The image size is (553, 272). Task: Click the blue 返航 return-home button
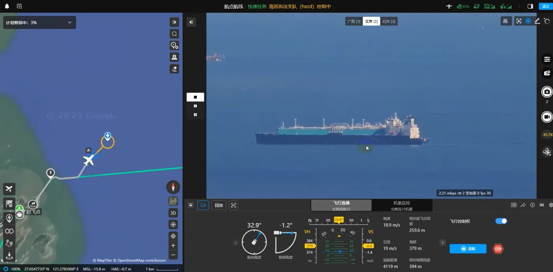coord(468,249)
